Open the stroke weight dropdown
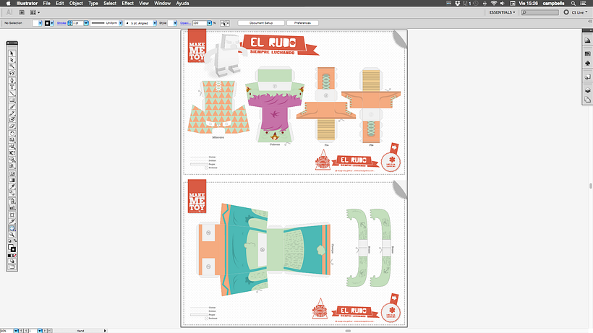Screen dimensions: 593x333 86,23
